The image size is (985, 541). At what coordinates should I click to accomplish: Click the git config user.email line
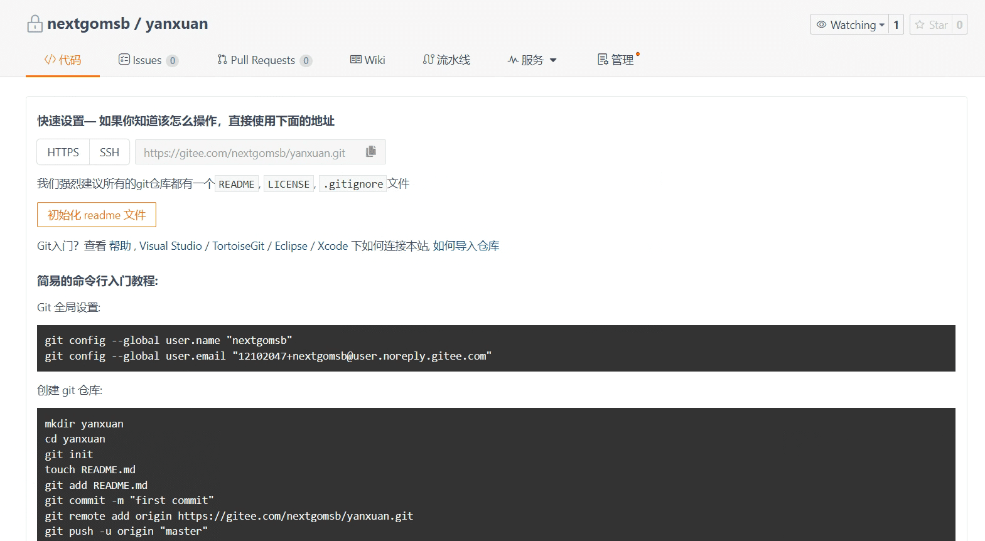tap(268, 356)
